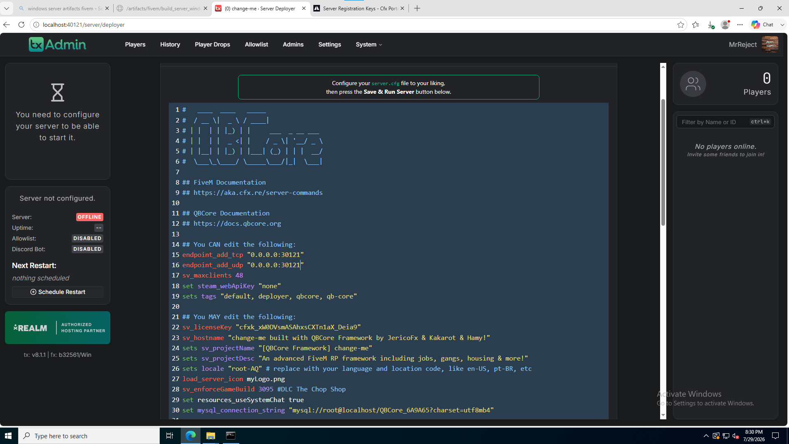Expand the Copilot Chat dropdown arrow
Screen dimensions: 789x444
(x=782, y=25)
